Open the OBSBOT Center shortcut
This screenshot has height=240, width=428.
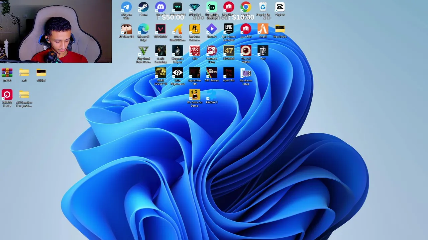(7, 98)
